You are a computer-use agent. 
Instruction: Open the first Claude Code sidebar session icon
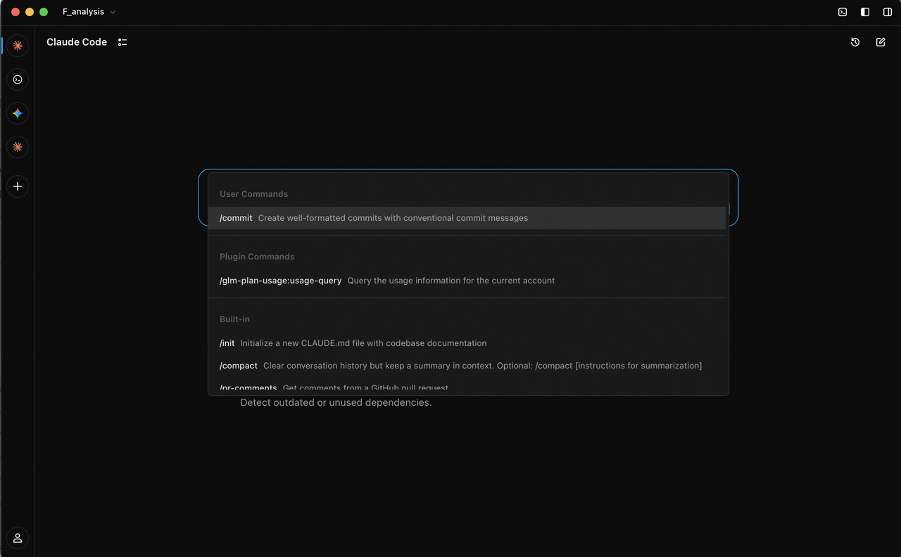pyautogui.click(x=18, y=46)
